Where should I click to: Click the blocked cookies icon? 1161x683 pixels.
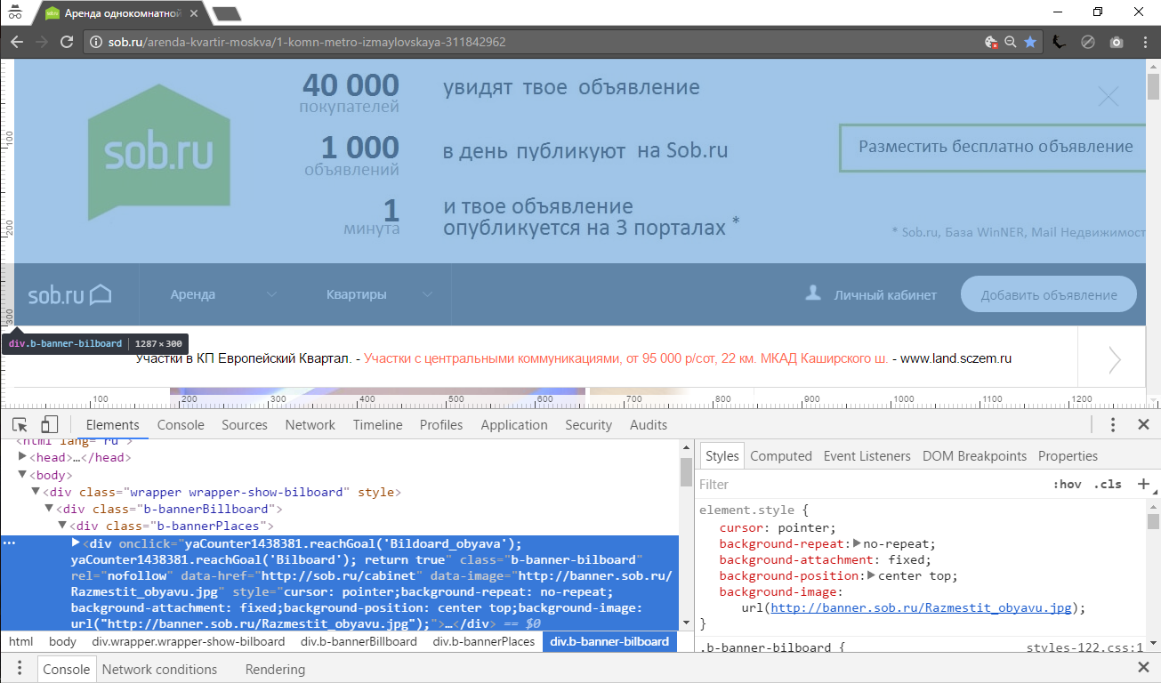(990, 42)
